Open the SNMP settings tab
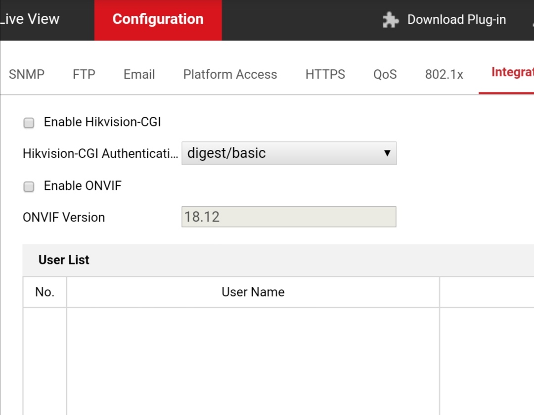The width and height of the screenshot is (534, 415). tap(27, 74)
